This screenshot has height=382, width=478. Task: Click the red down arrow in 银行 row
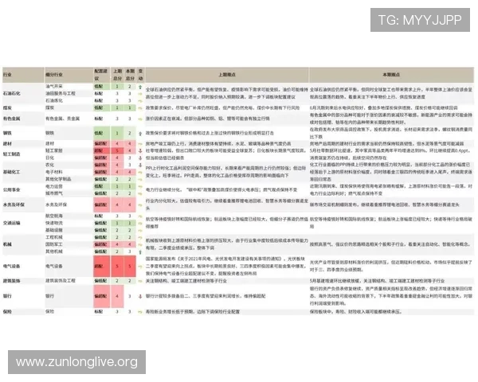point(140,296)
